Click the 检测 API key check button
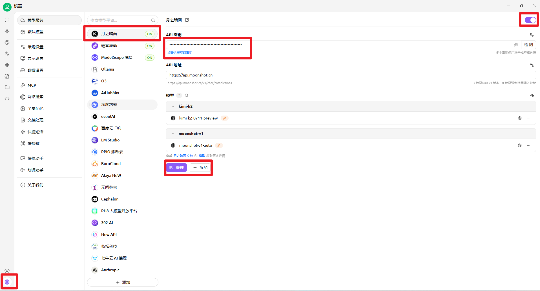 (x=528, y=45)
